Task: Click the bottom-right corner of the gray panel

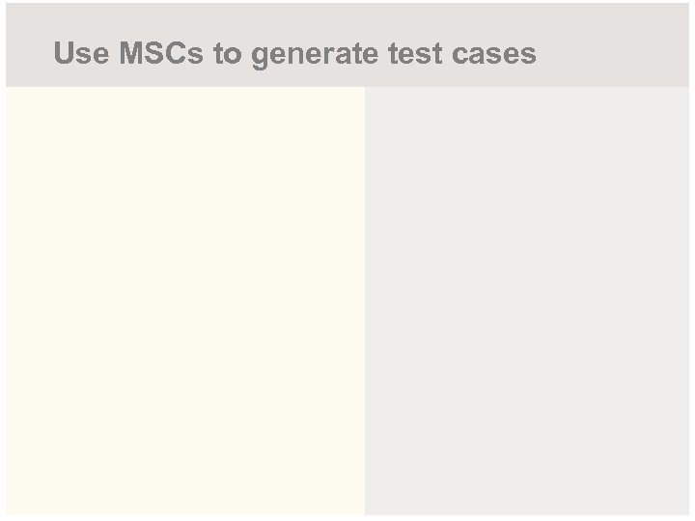Action: pos(685,511)
